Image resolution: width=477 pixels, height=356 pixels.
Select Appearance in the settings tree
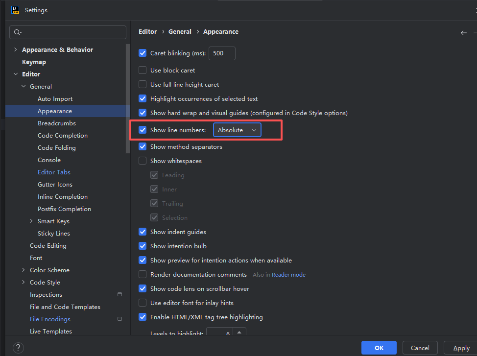55,111
